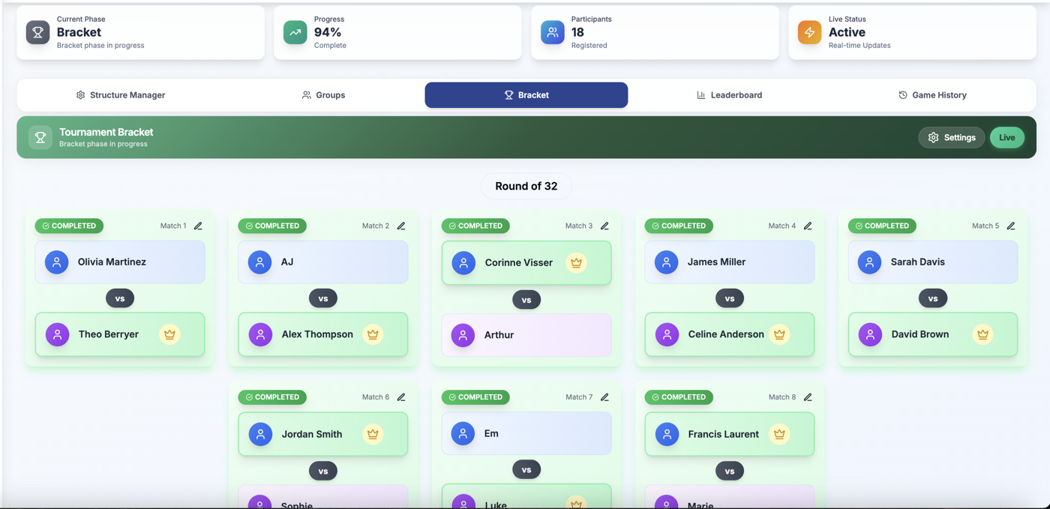Click the pencil icon next to Match 8
The height and width of the screenshot is (509, 1050).
point(808,397)
